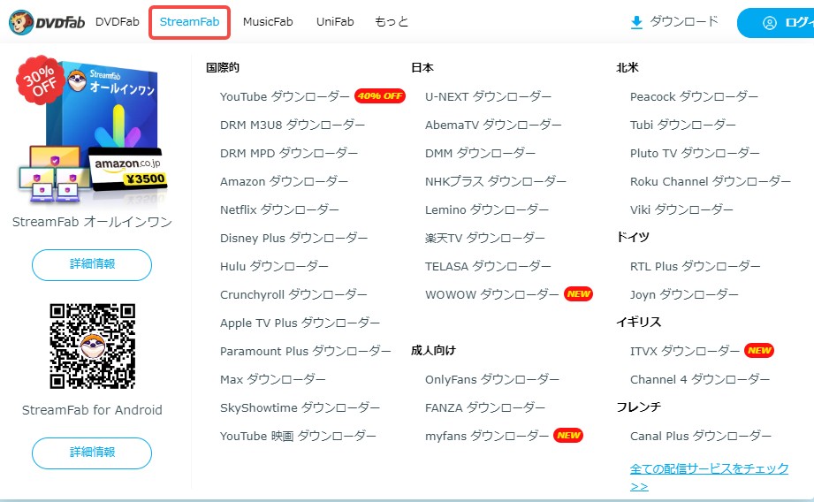Open TELASA ダウンローダー
814x502 pixels.
tap(488, 266)
